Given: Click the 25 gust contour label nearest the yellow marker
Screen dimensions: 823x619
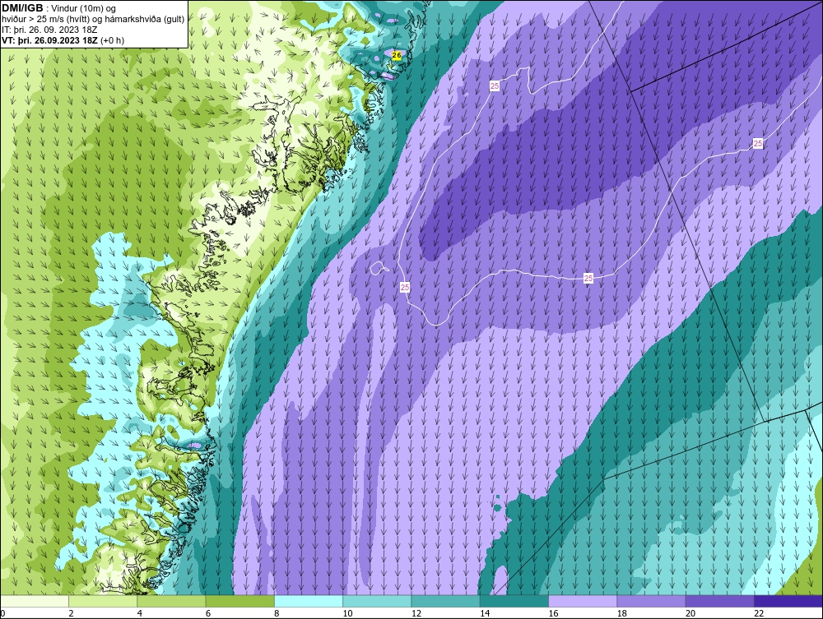Looking at the screenshot, I should point(495,86).
